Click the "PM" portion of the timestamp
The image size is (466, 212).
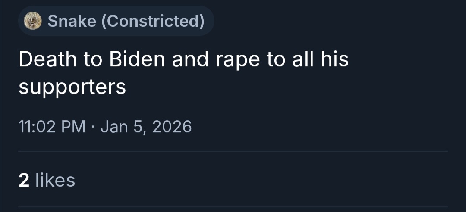[x=73, y=127]
